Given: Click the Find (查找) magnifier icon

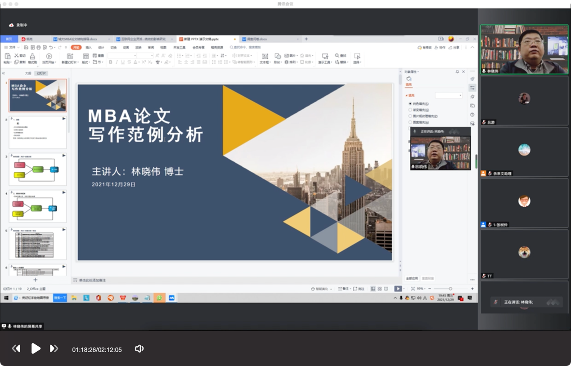Looking at the screenshot, I should [337, 56].
